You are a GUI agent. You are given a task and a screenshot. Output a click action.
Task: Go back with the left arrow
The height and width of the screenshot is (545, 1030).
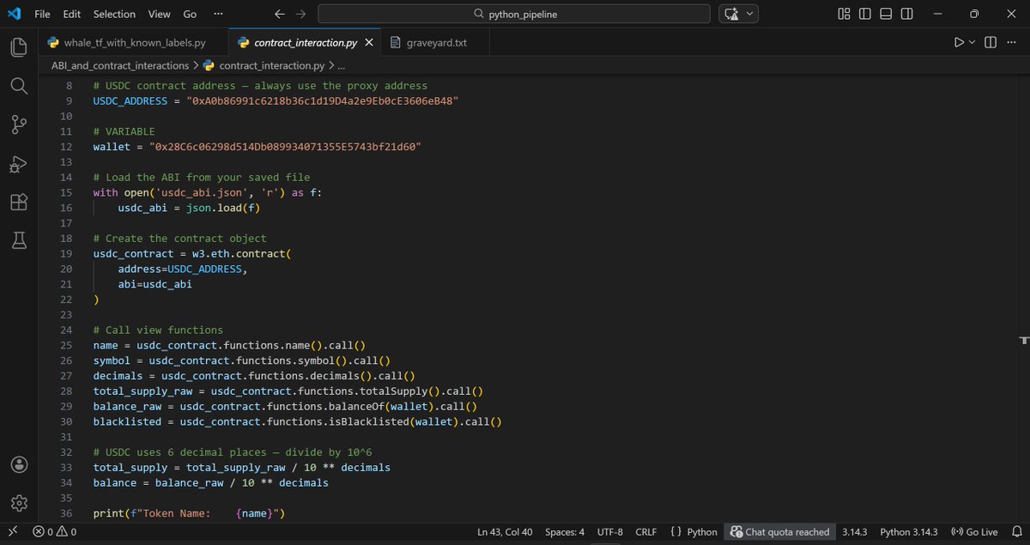pyautogui.click(x=280, y=14)
